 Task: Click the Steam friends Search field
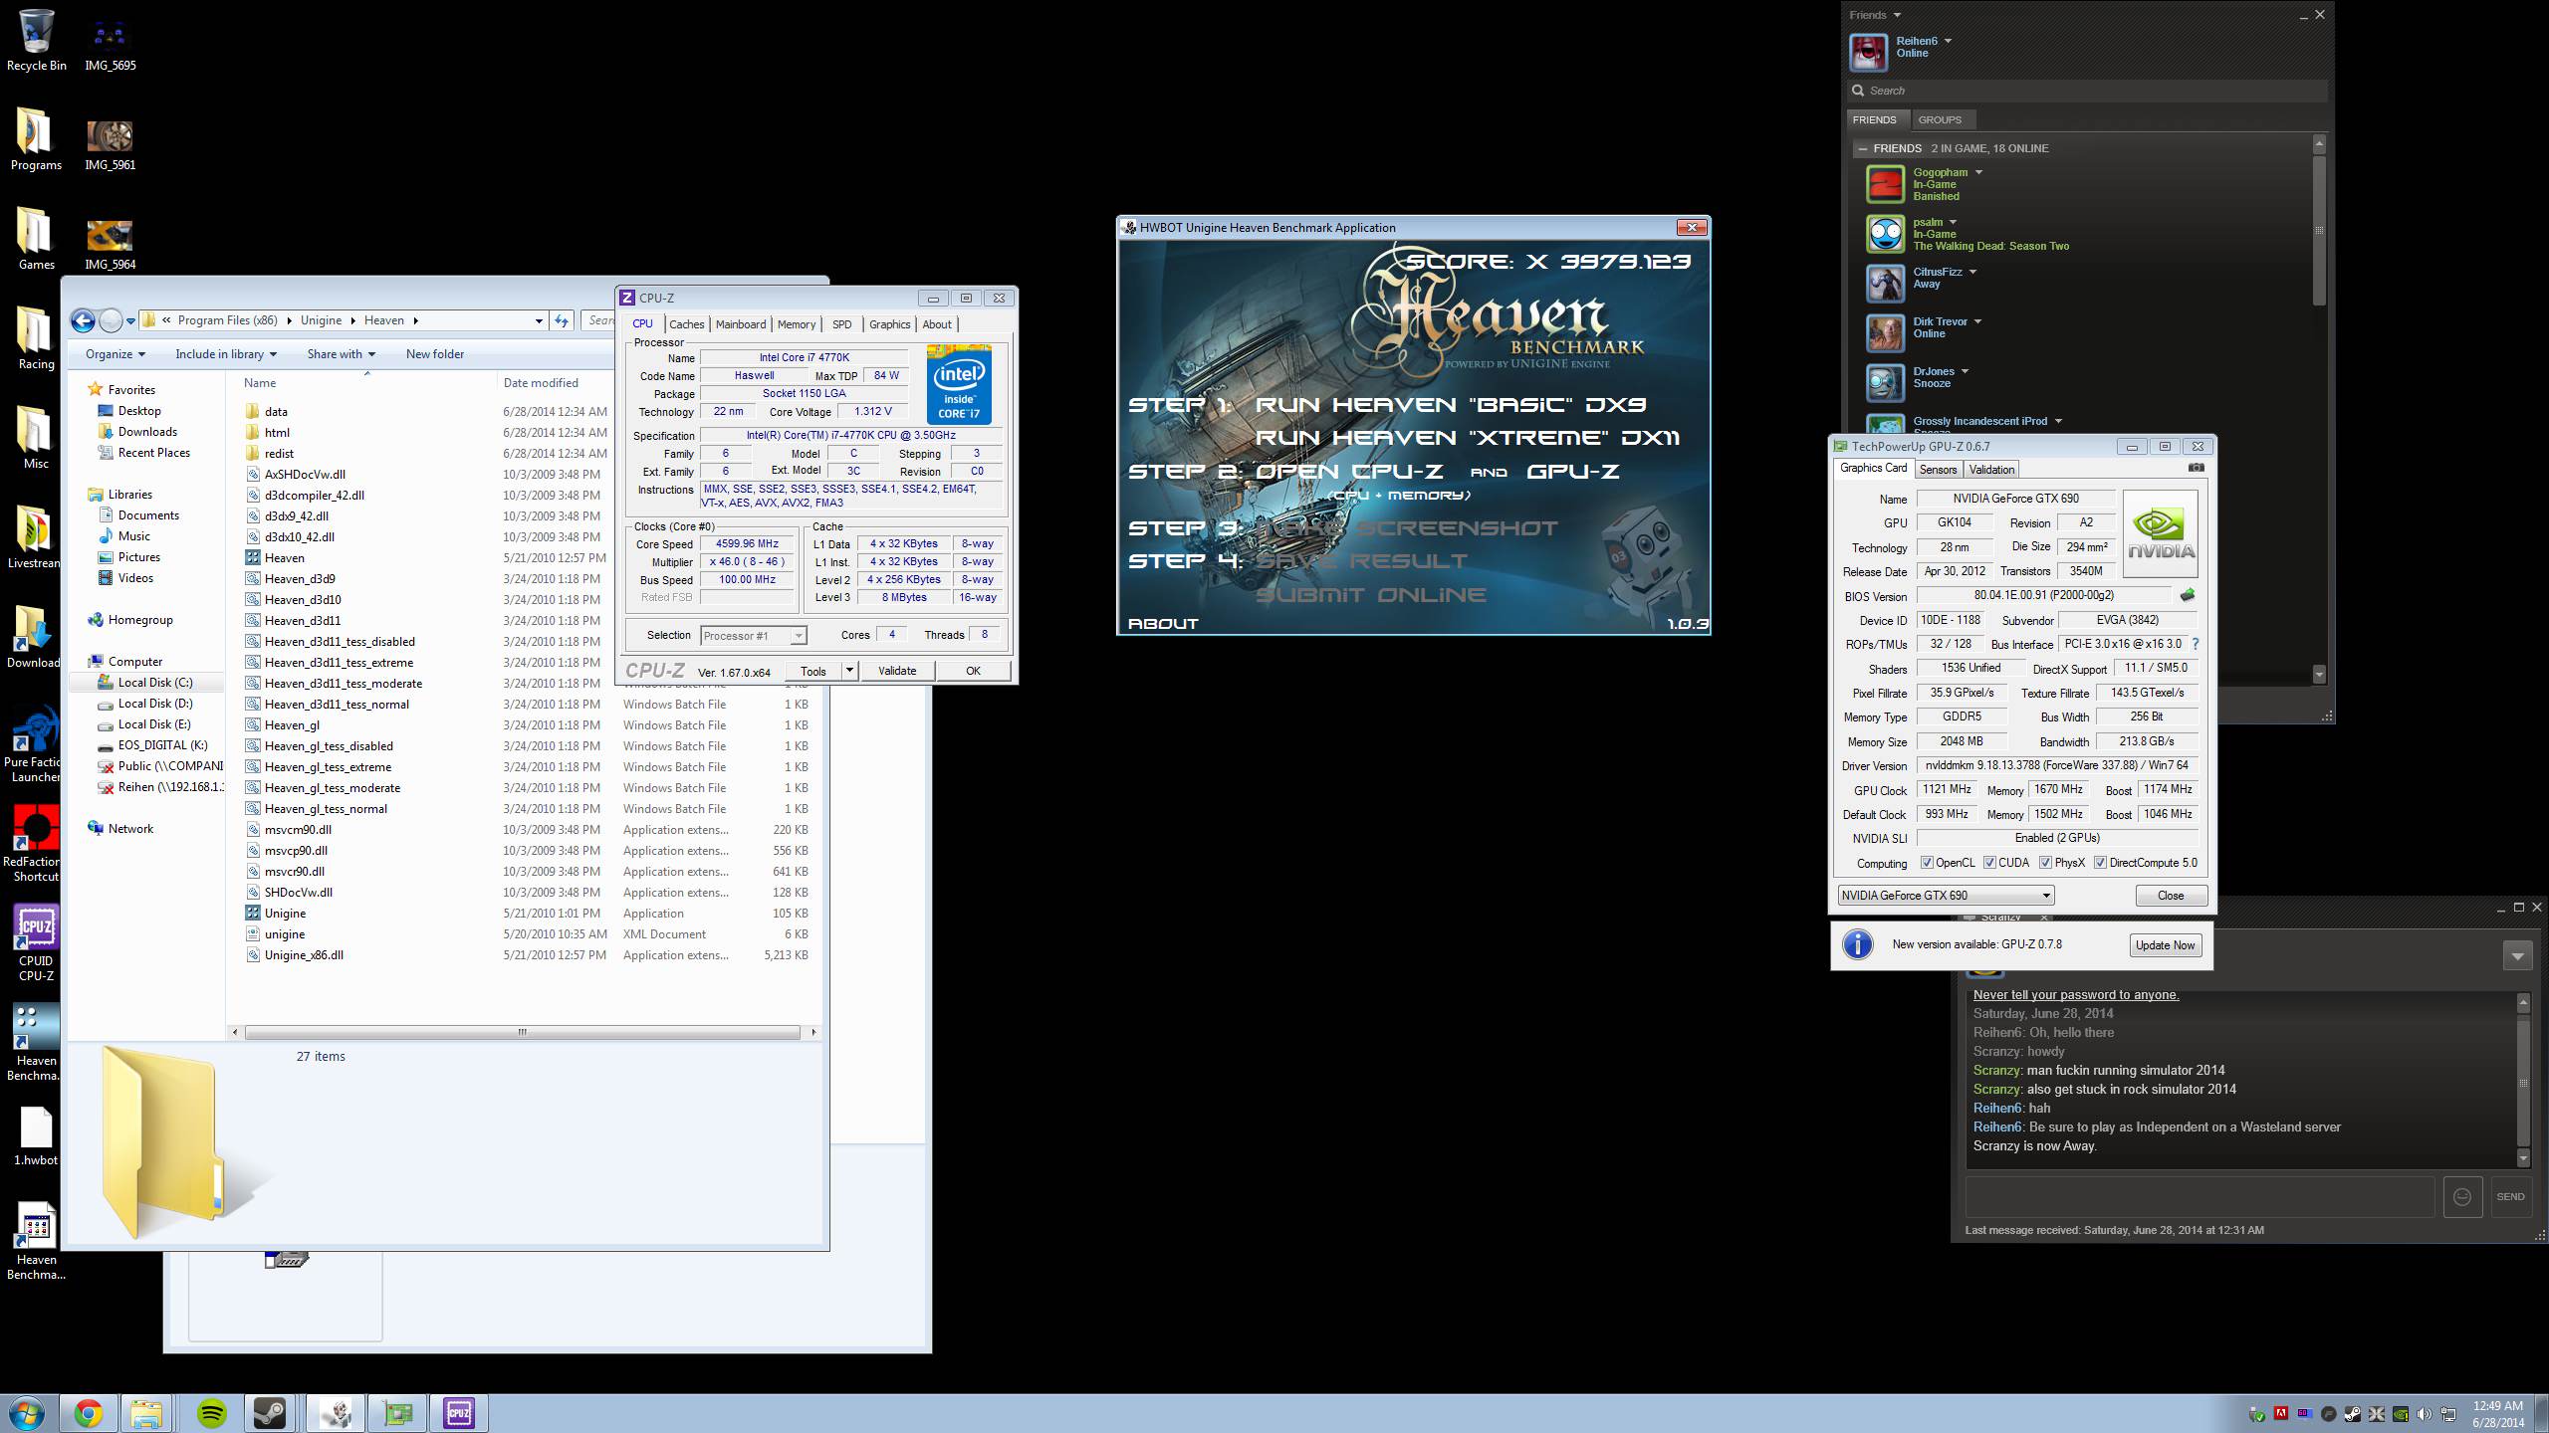(2087, 91)
